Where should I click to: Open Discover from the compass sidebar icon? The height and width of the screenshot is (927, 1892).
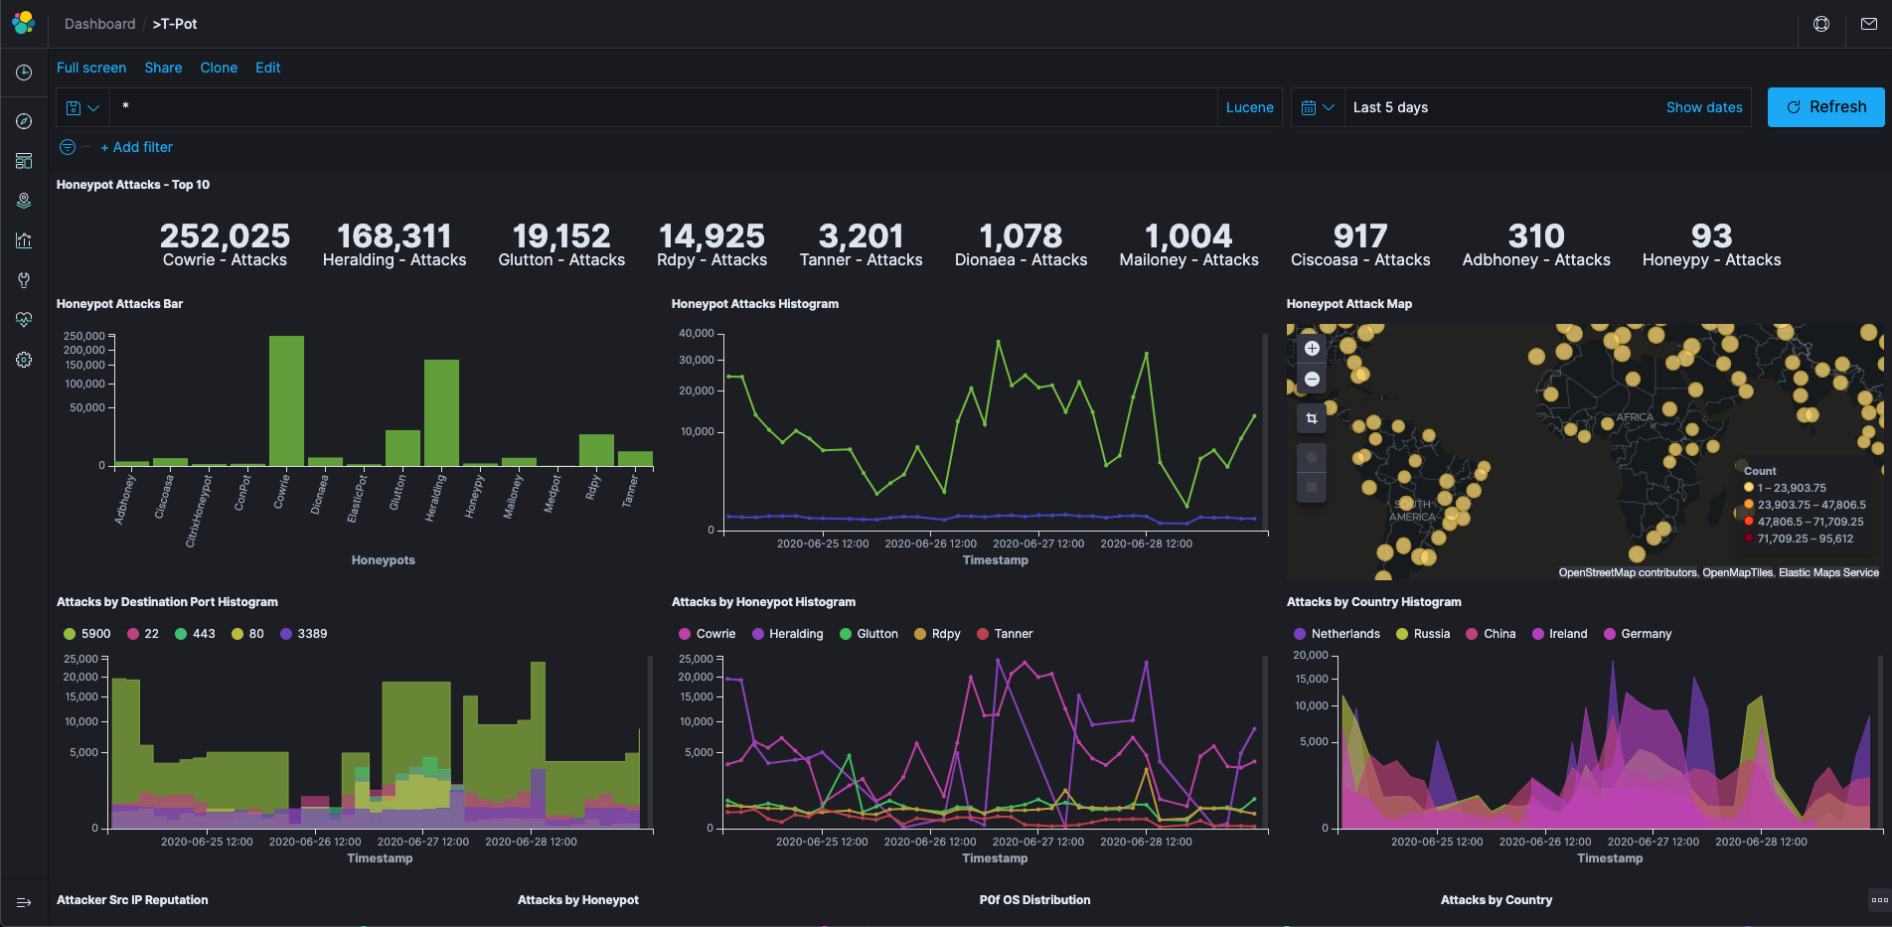pyautogui.click(x=24, y=121)
